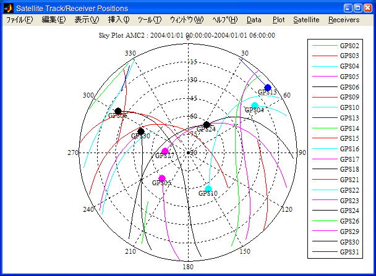Click the black GPS06 satellite marker
Screen dimensions: 376x276
(118, 111)
